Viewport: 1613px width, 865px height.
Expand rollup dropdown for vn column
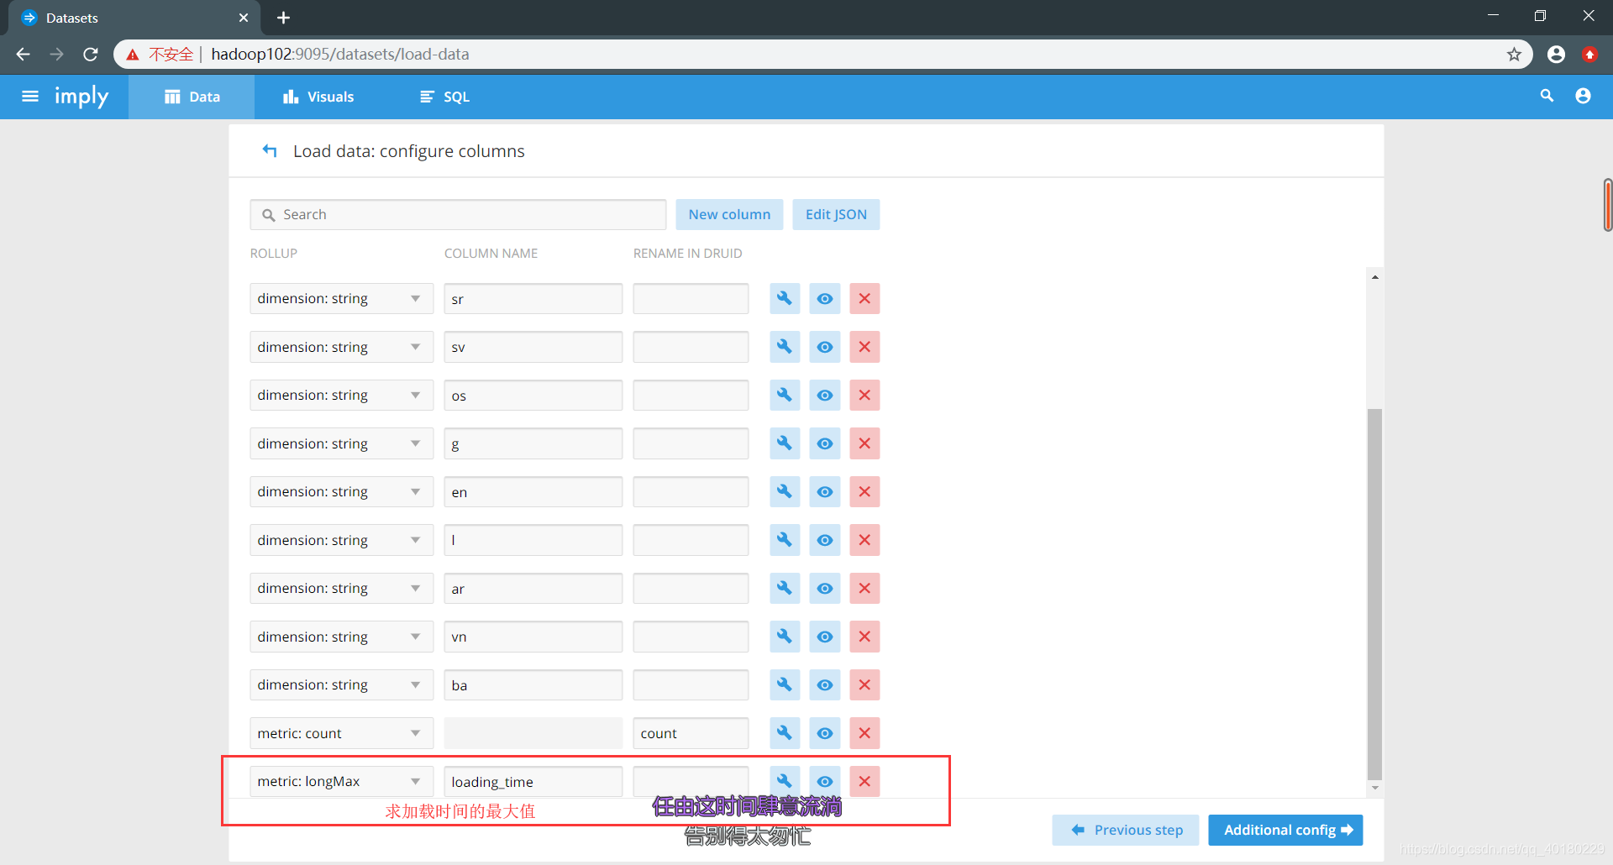341,637
